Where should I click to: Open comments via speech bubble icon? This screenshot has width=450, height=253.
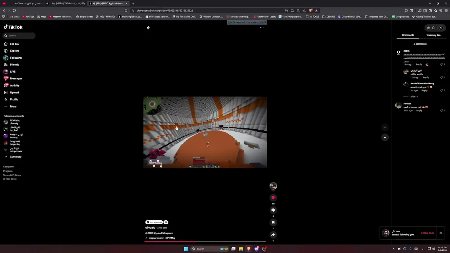click(x=273, y=210)
